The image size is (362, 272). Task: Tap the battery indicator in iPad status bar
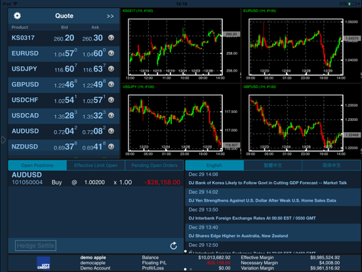click(352, 4)
